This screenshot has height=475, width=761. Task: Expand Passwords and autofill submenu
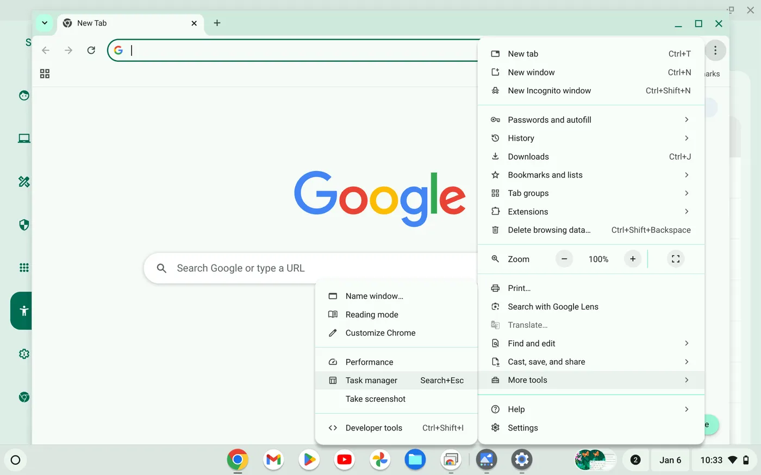click(591, 120)
